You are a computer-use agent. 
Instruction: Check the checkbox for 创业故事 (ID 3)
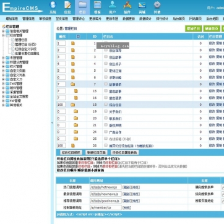point(106,56)
